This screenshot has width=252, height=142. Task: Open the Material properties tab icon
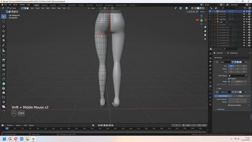click(210, 105)
